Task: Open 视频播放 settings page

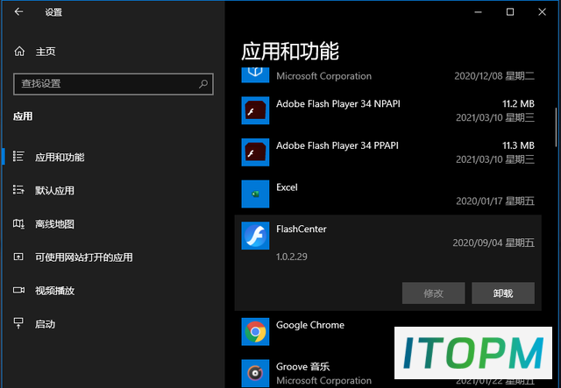Action: [x=54, y=291]
